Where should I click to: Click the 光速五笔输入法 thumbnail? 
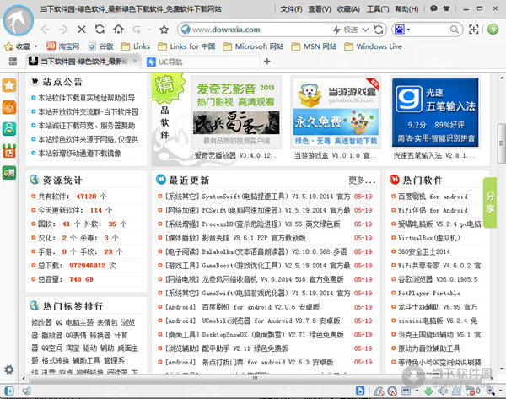pyautogui.click(x=435, y=112)
